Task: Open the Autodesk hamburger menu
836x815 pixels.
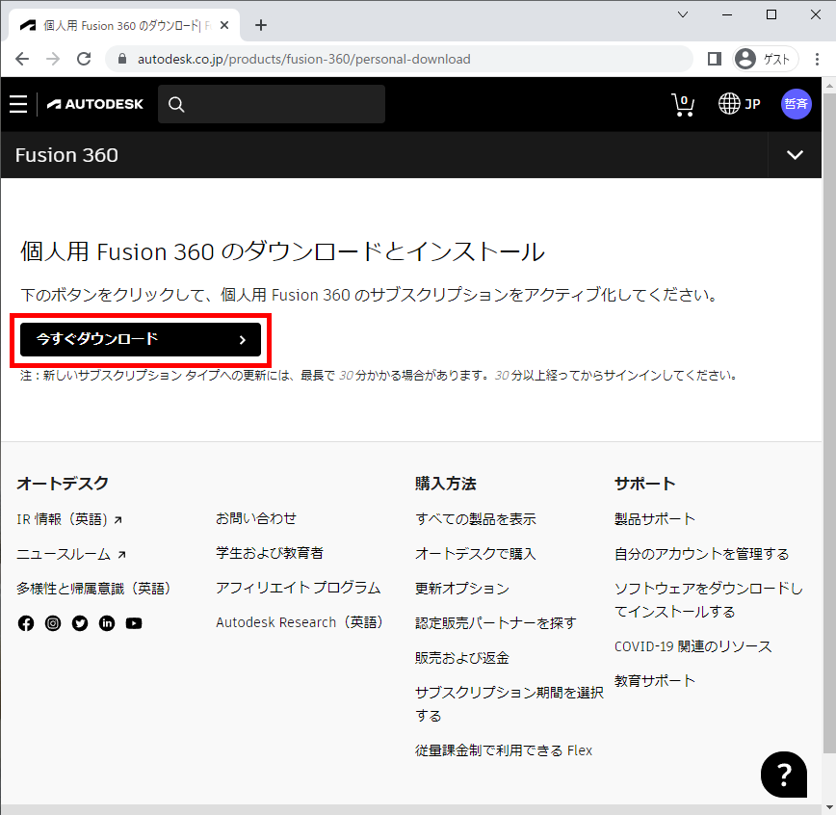Action: tap(18, 104)
